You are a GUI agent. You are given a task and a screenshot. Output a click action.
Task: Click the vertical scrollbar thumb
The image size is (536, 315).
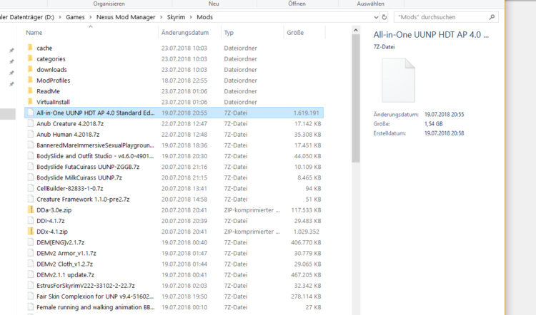pos(355,98)
